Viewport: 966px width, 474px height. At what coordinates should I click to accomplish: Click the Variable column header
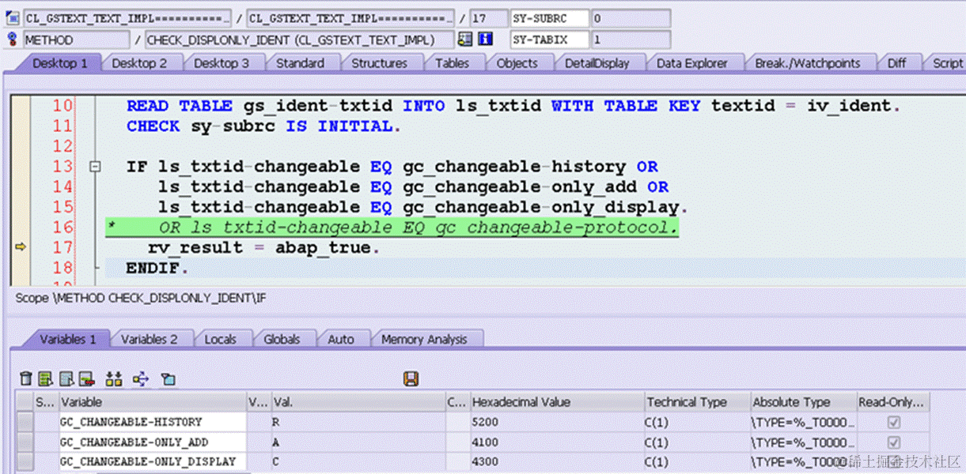[153, 402]
